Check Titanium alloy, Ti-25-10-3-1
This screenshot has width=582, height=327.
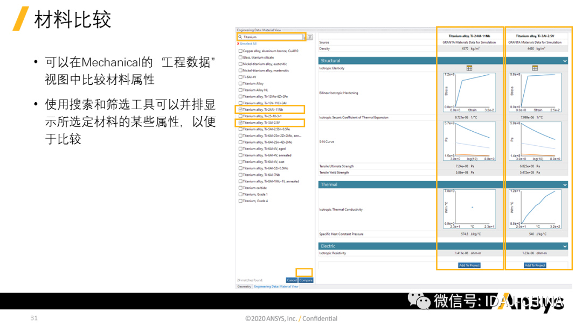tap(240, 116)
